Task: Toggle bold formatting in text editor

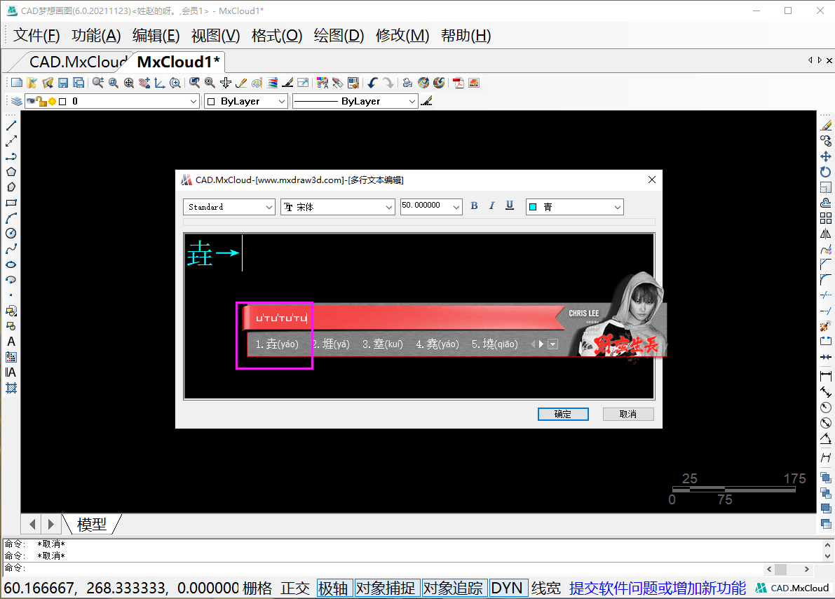Action: pyautogui.click(x=475, y=206)
